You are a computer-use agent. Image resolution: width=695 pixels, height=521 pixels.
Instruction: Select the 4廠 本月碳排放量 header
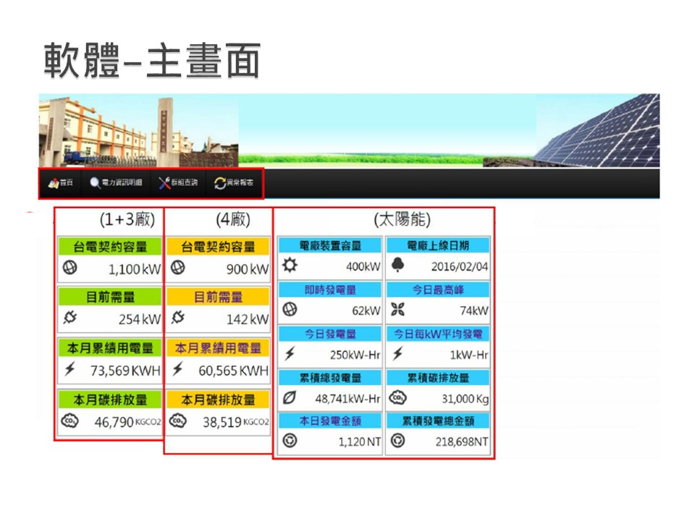point(218,399)
